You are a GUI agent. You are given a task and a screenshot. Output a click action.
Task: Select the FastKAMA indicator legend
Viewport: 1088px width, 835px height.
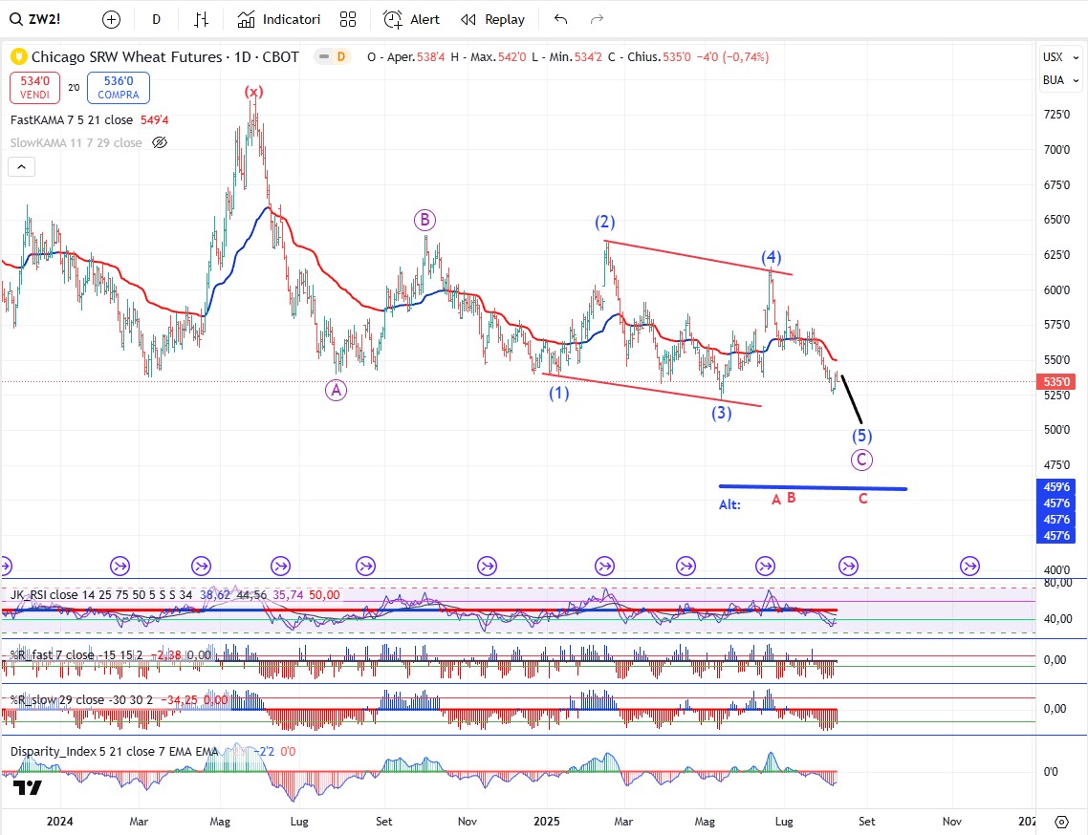(72, 120)
